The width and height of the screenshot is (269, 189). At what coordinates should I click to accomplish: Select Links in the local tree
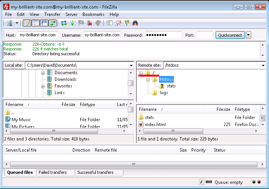pos(59,93)
